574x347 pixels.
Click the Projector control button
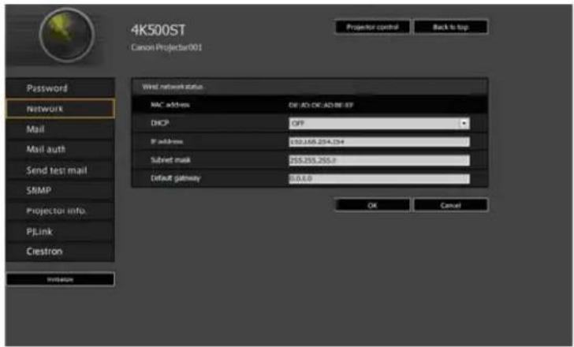372,27
